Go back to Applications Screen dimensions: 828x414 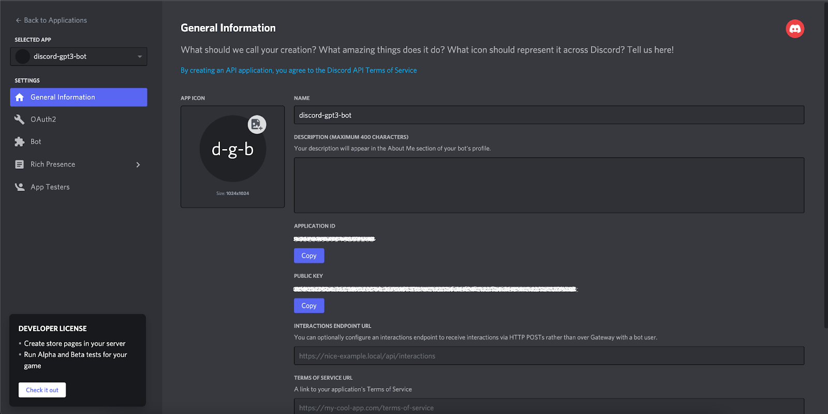51,20
